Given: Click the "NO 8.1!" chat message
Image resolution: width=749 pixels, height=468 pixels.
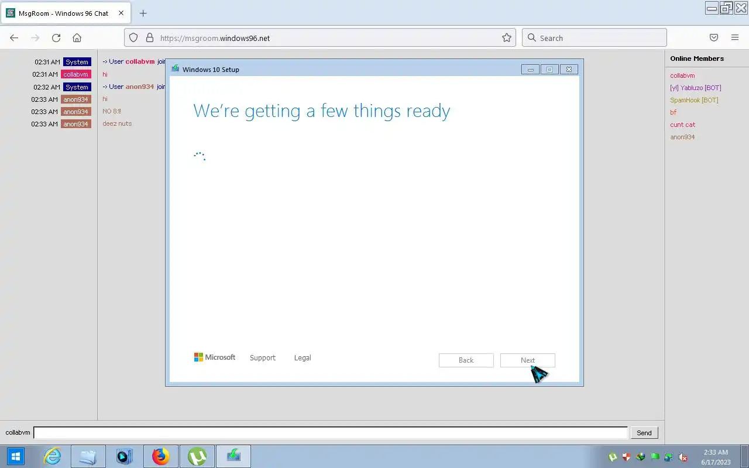Looking at the screenshot, I should tap(112, 111).
